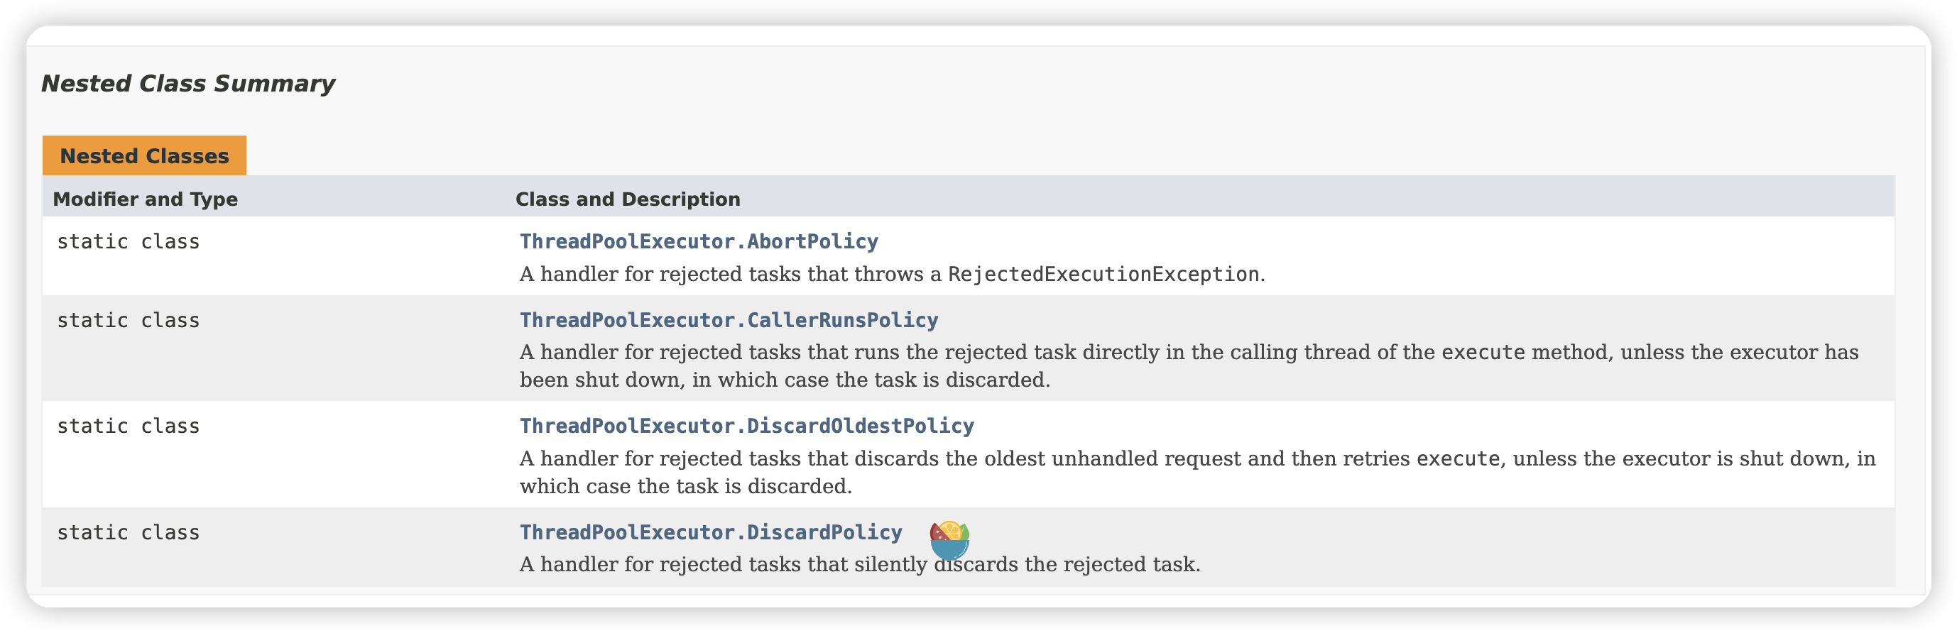Click "static class" in the CallerRunsPolicy row
The height and width of the screenshot is (633, 1957).
click(129, 320)
